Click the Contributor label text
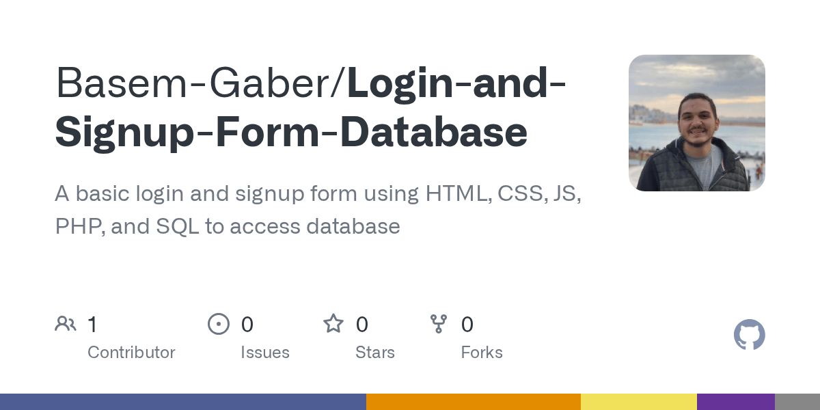Viewport: 820px width, 410px height. click(131, 353)
